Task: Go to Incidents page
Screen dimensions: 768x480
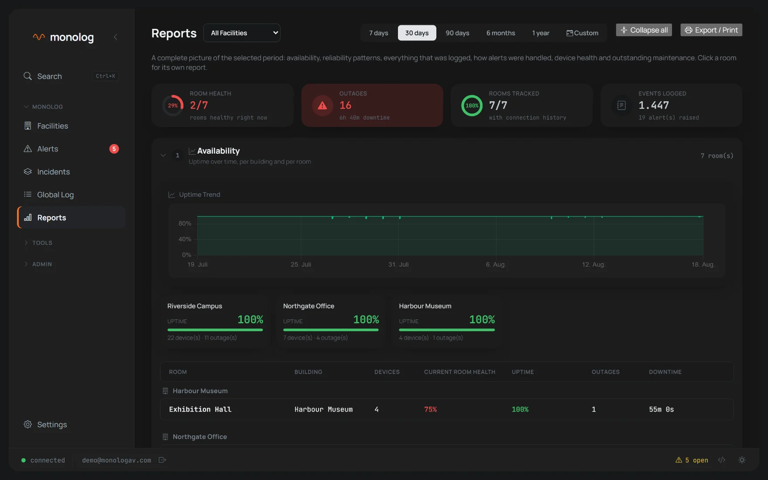Action: [71, 171]
